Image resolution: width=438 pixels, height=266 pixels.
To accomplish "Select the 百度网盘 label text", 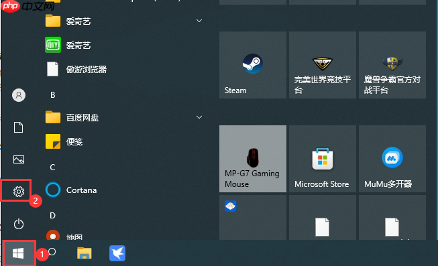I will [x=83, y=117].
